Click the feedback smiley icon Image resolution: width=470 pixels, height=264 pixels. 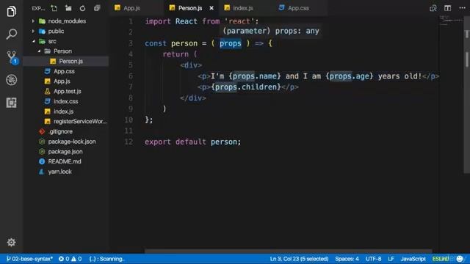tap(460, 259)
